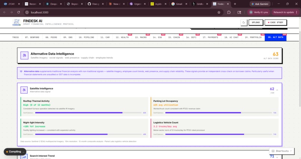Image resolution: width=301 pixels, height=159 pixels.
Task: Switch to the 19. PORTFOLIO tab
Action: point(253,38)
